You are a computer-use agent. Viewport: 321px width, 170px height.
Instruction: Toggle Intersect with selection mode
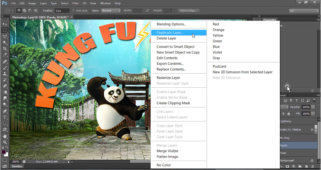point(36,10)
